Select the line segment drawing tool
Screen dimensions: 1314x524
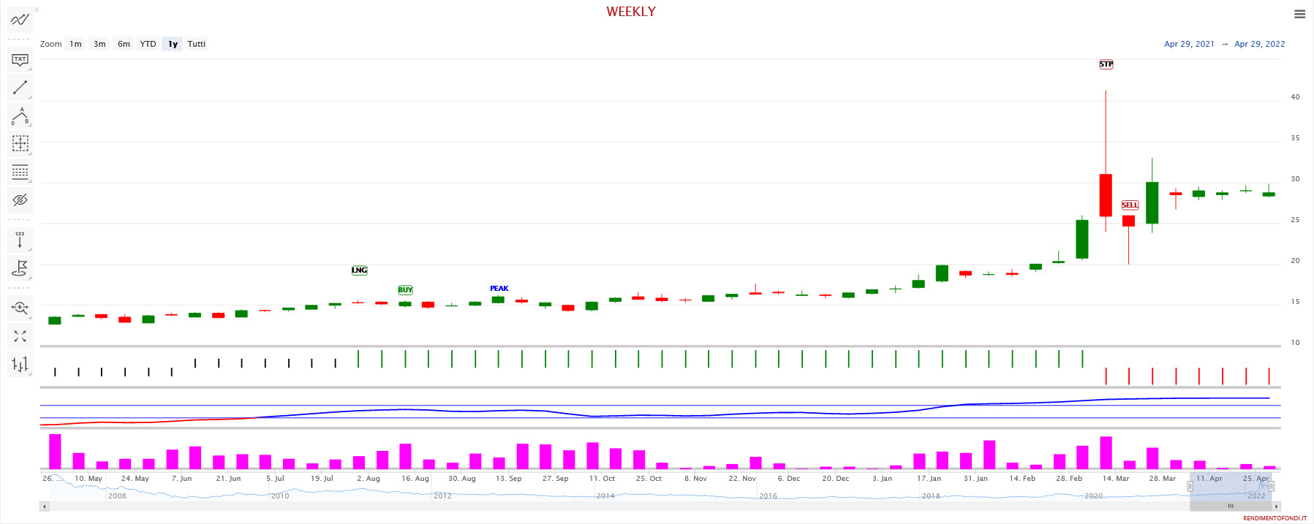click(20, 88)
